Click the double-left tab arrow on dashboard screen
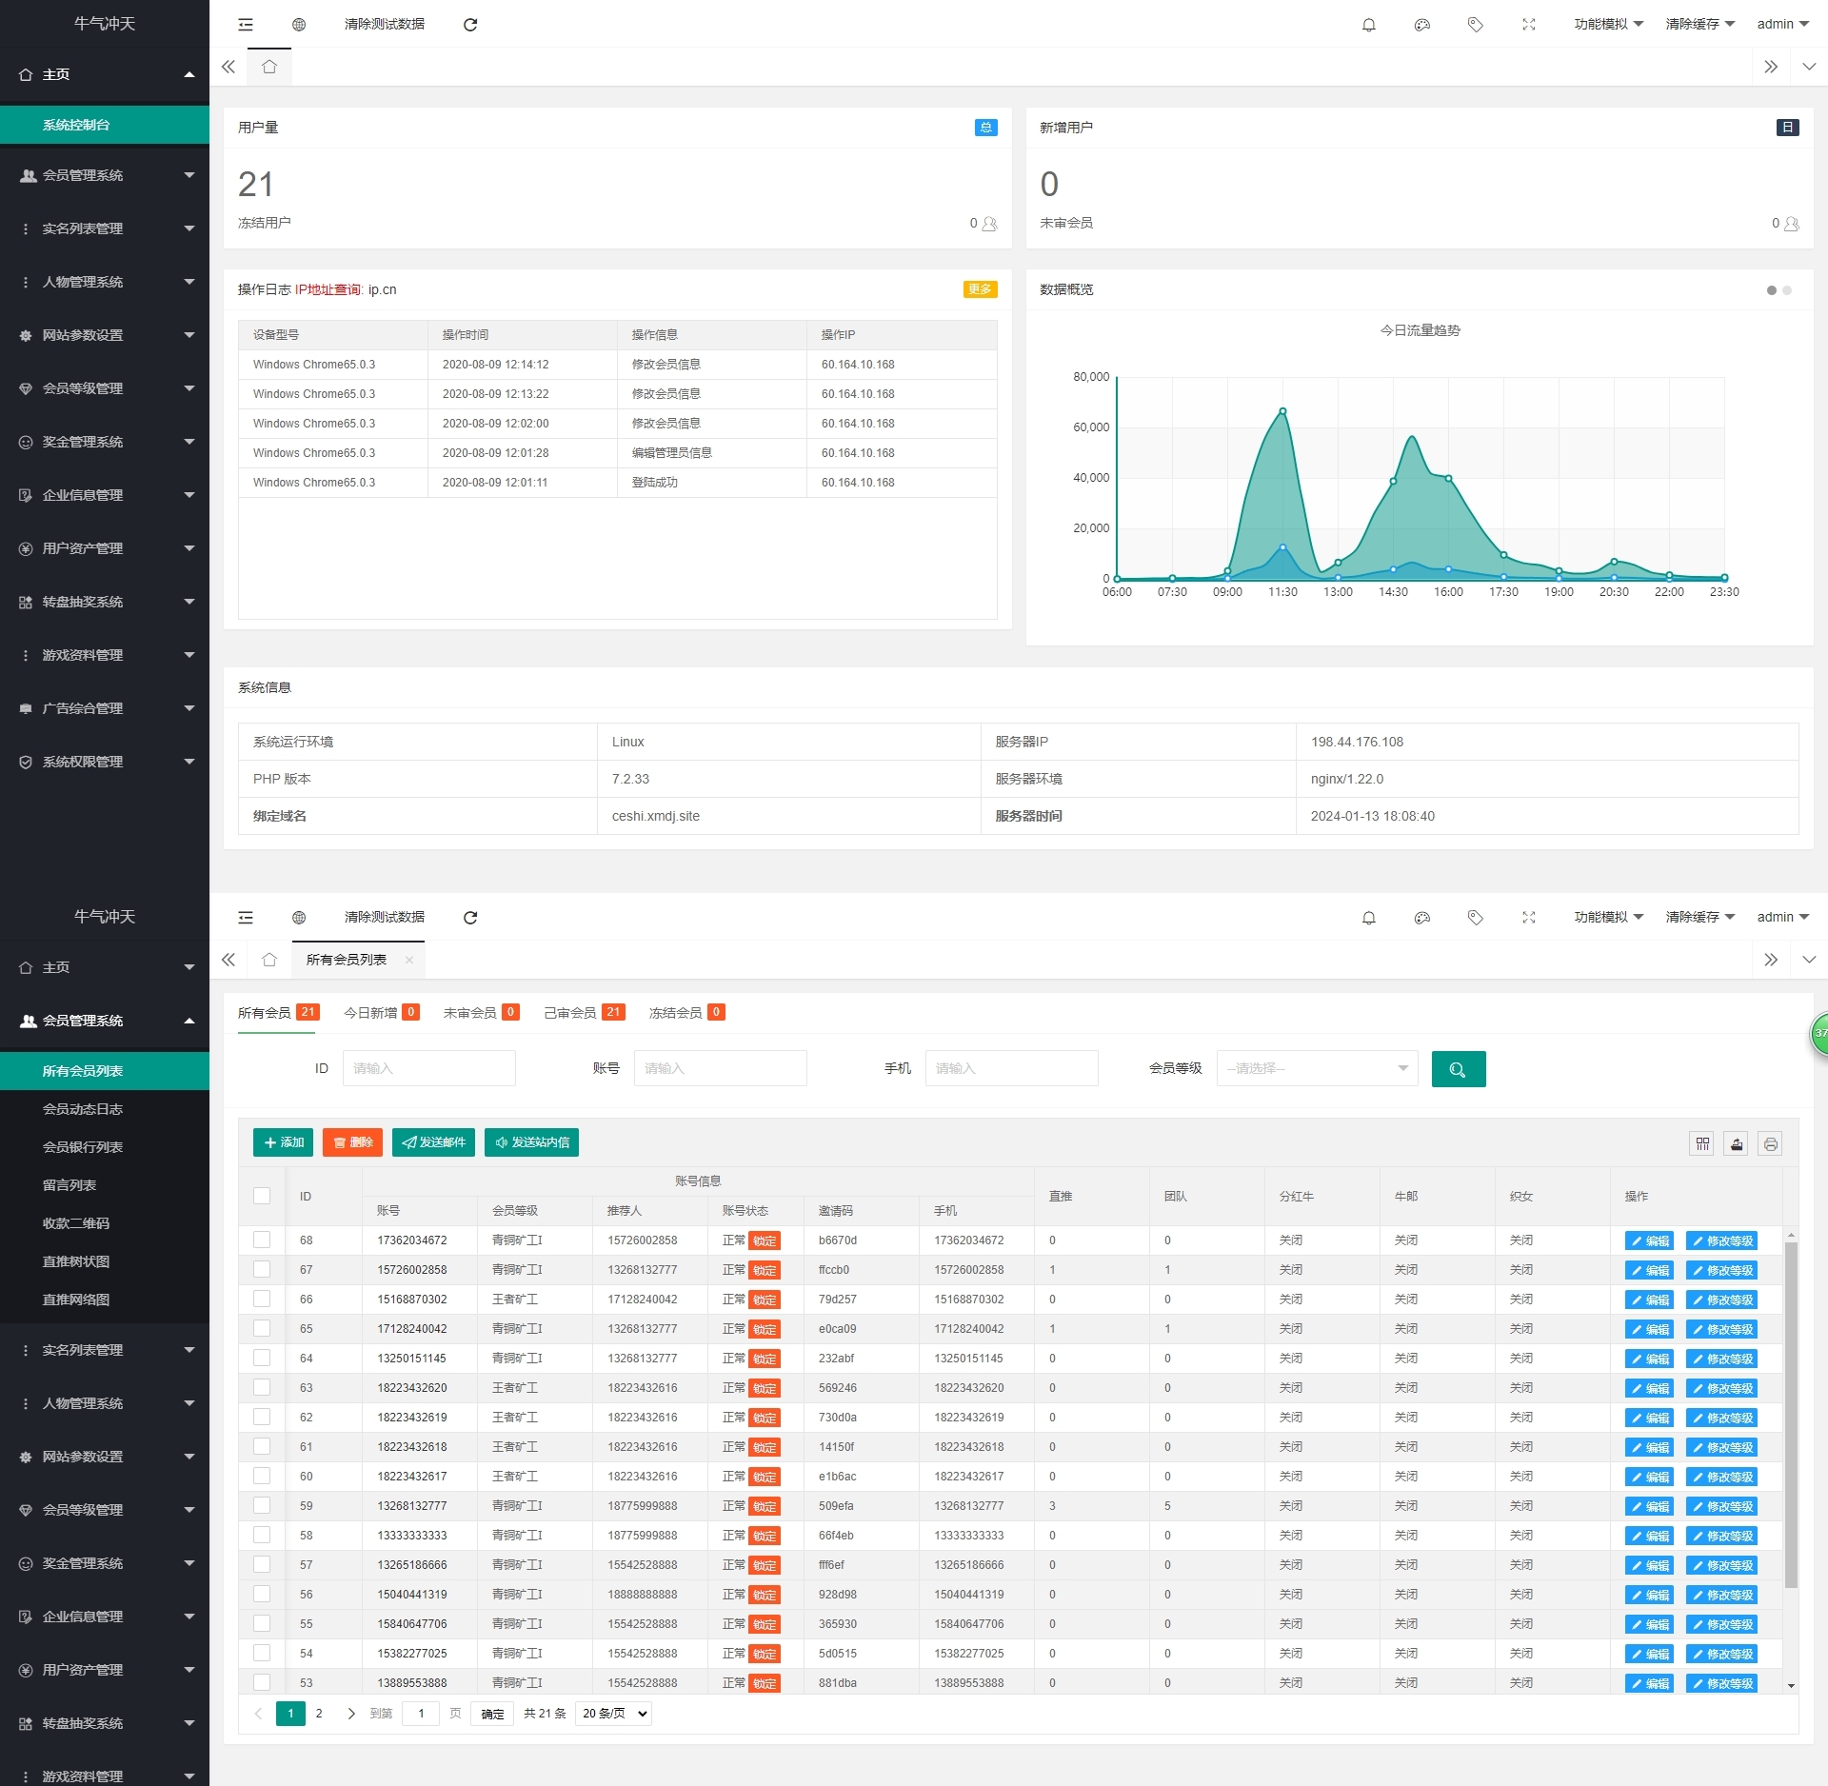Screen dimensions: 1828x1786 coord(228,67)
